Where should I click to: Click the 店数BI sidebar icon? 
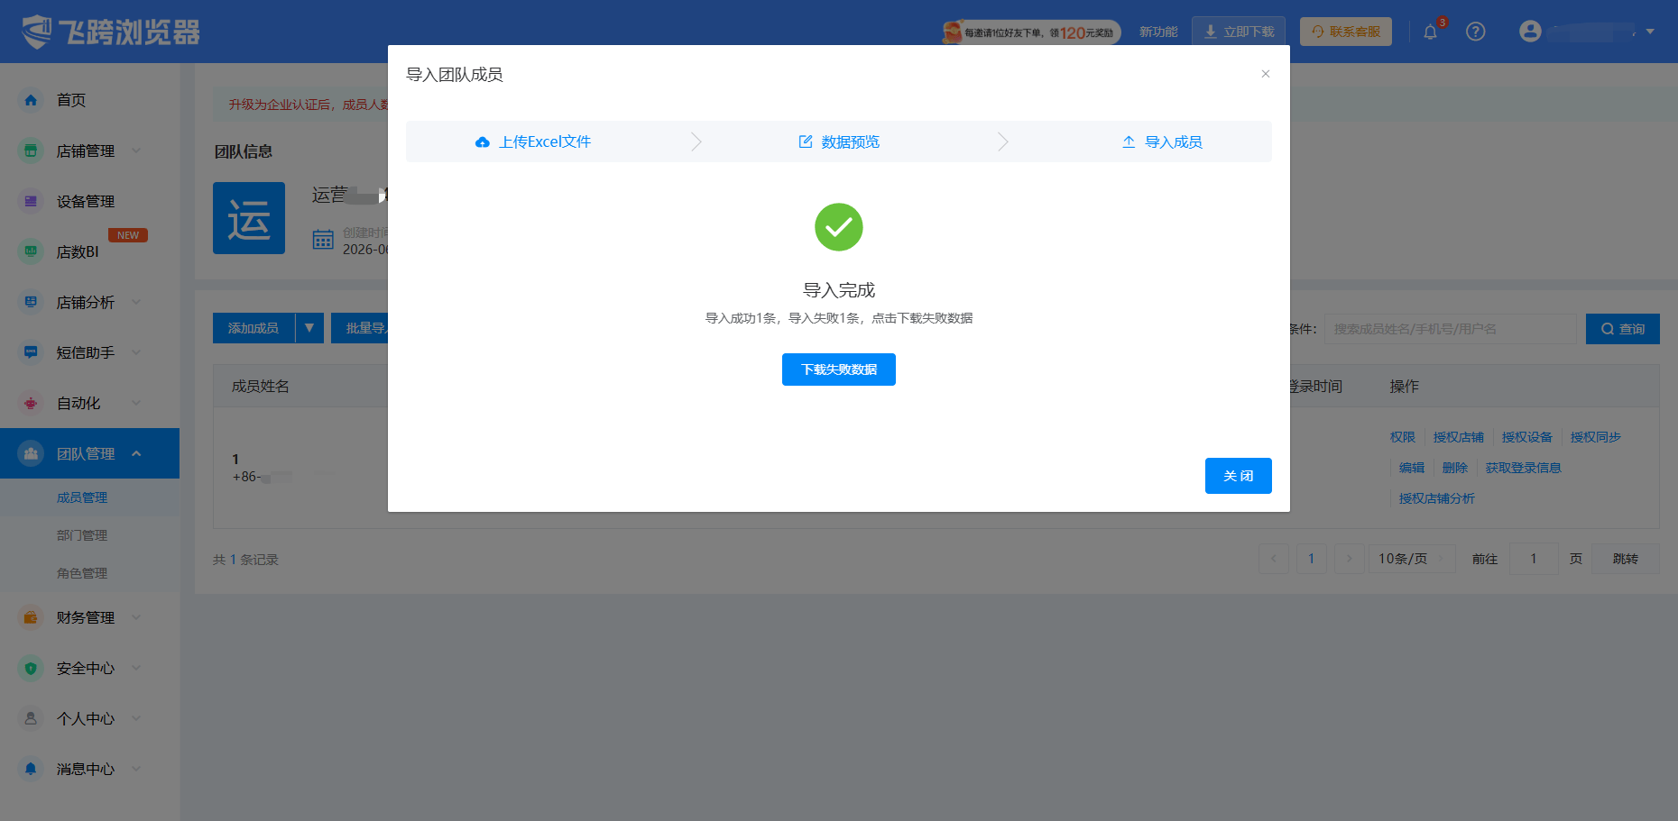[x=31, y=251]
